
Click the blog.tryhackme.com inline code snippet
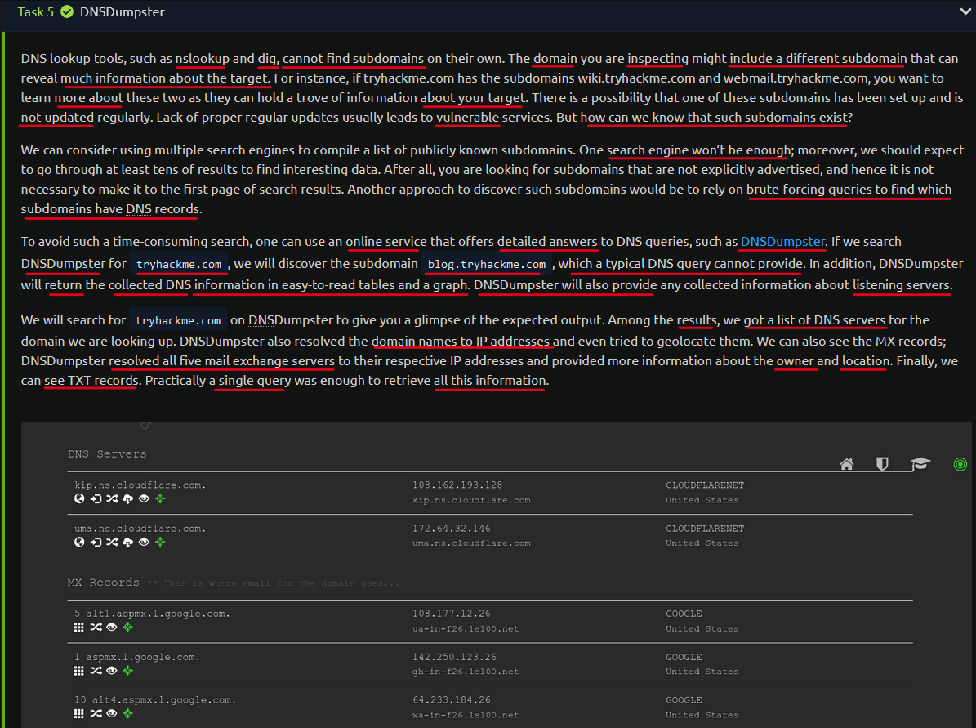[x=487, y=264]
